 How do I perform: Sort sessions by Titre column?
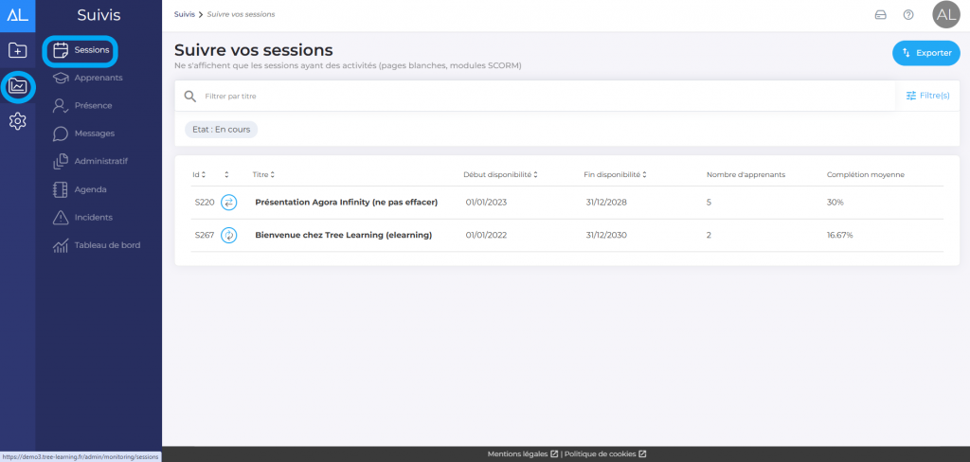pyautogui.click(x=263, y=175)
